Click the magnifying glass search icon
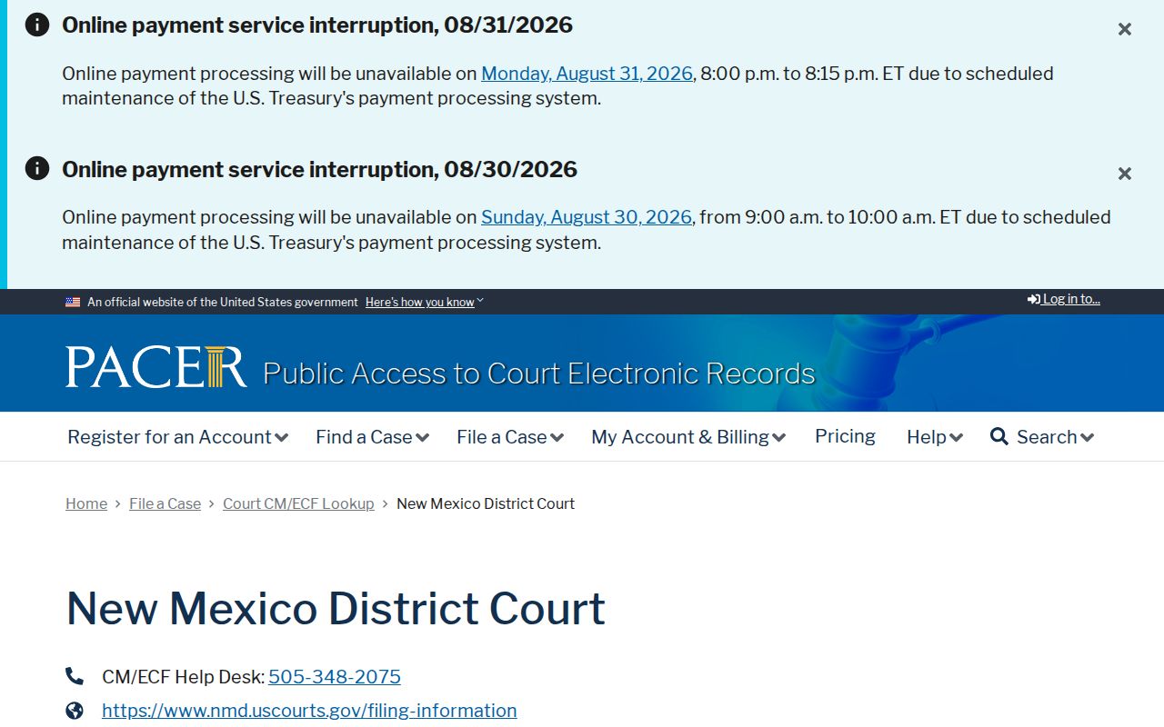The image size is (1164, 727). pos(999,437)
